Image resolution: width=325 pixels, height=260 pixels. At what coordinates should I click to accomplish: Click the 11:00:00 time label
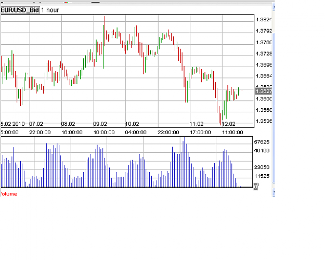pos(232,132)
